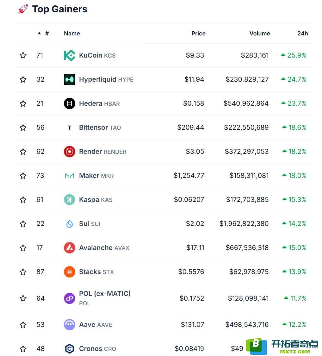Sort by the 24h change header
This screenshot has width=322, height=356.
302,34
